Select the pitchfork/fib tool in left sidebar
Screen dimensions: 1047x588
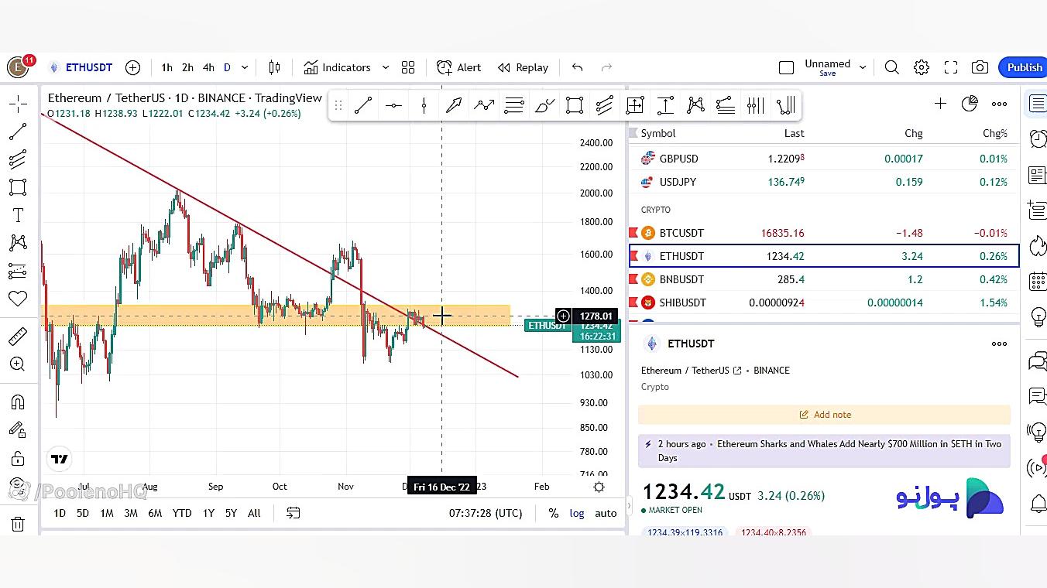click(x=18, y=159)
